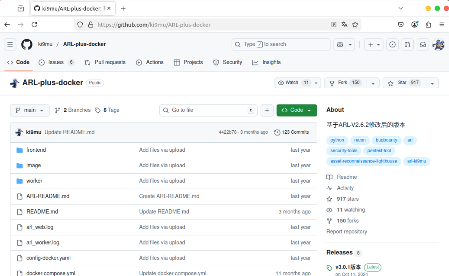Open arl_worker.log file
Image resolution: width=449 pixels, height=276 pixels.
(x=43, y=242)
